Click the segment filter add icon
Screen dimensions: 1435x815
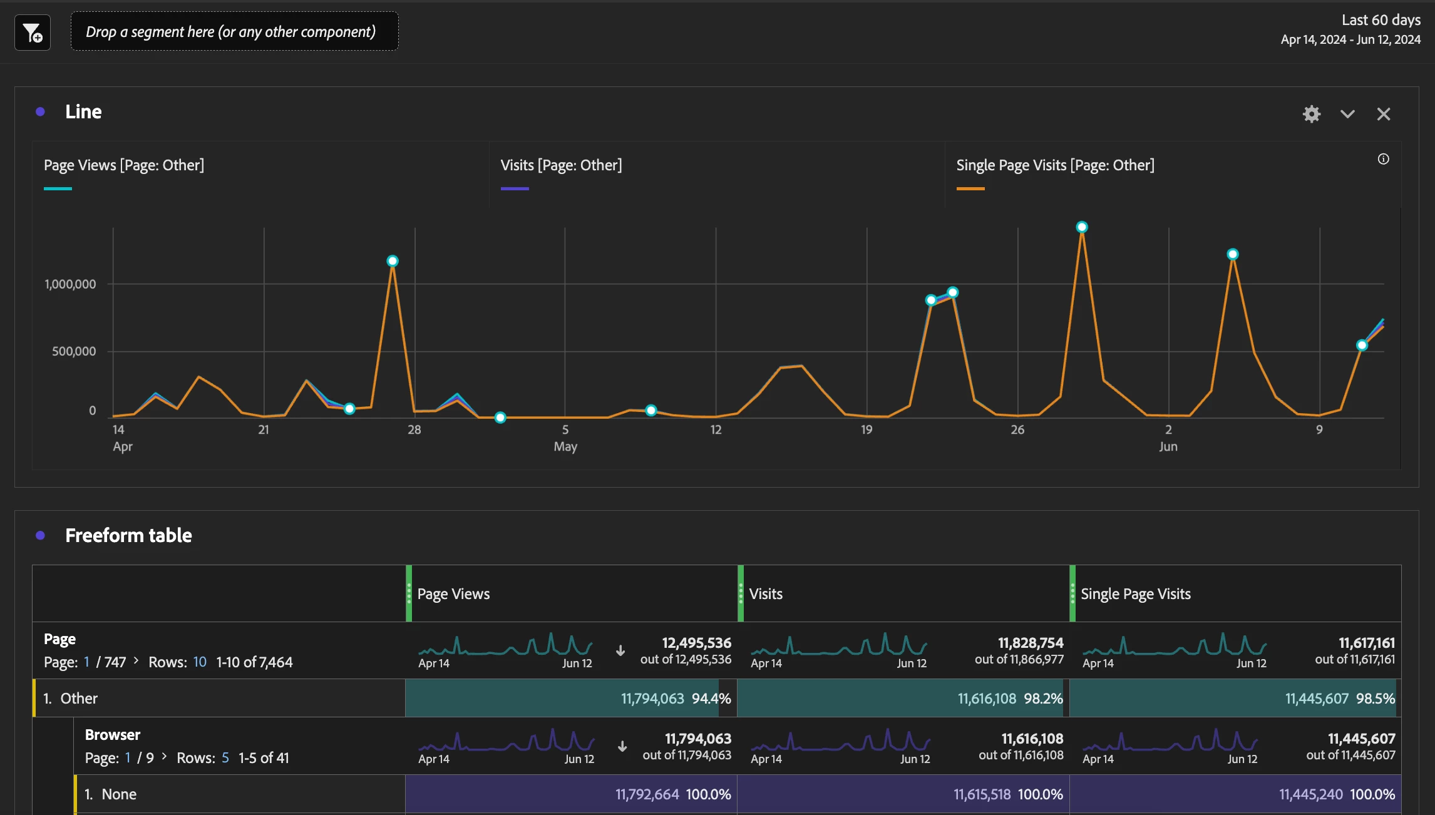coord(33,33)
